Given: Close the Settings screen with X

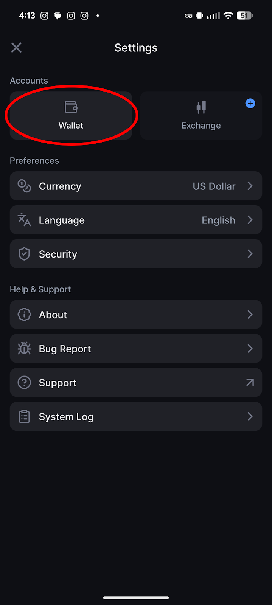Looking at the screenshot, I should point(16,48).
